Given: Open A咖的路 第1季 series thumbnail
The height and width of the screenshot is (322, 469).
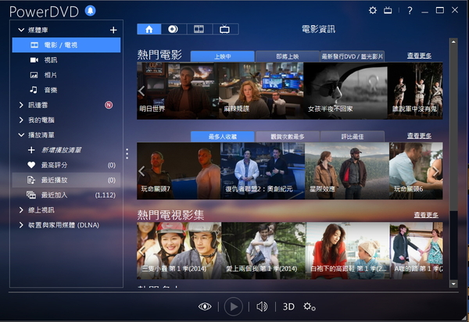Looking at the screenshot, I should point(417,251).
